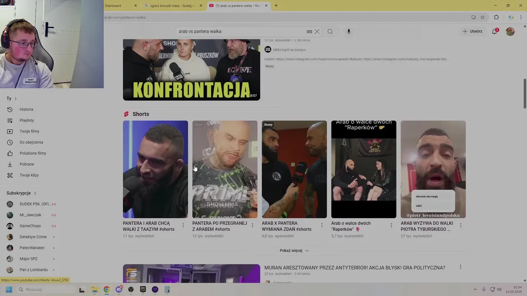The width and height of the screenshot is (527, 296).
Task: Open options for PANTERA I ARAB short
Action: pos(183,226)
